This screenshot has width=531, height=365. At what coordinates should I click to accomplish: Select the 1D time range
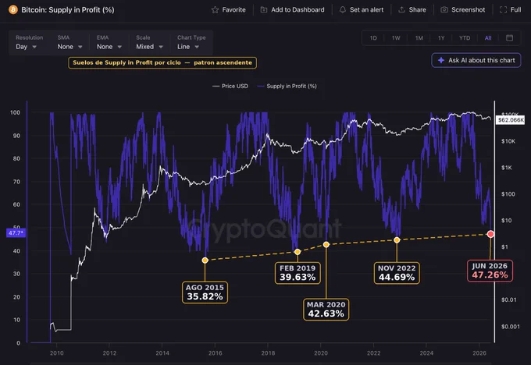coord(373,38)
